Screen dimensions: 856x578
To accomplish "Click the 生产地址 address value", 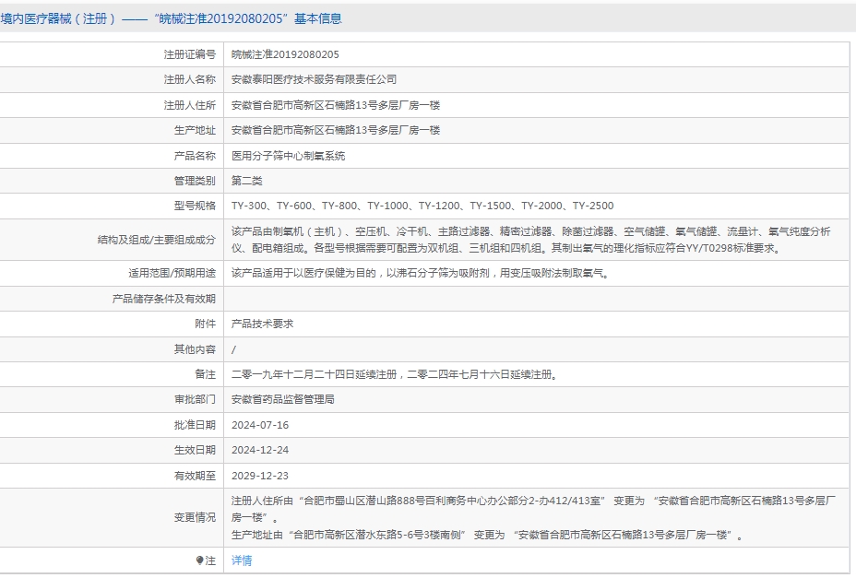I will [x=336, y=131].
